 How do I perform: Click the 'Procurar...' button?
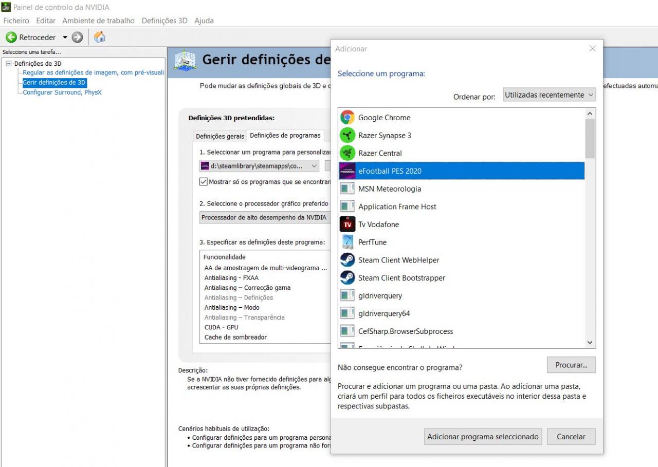pyautogui.click(x=571, y=365)
